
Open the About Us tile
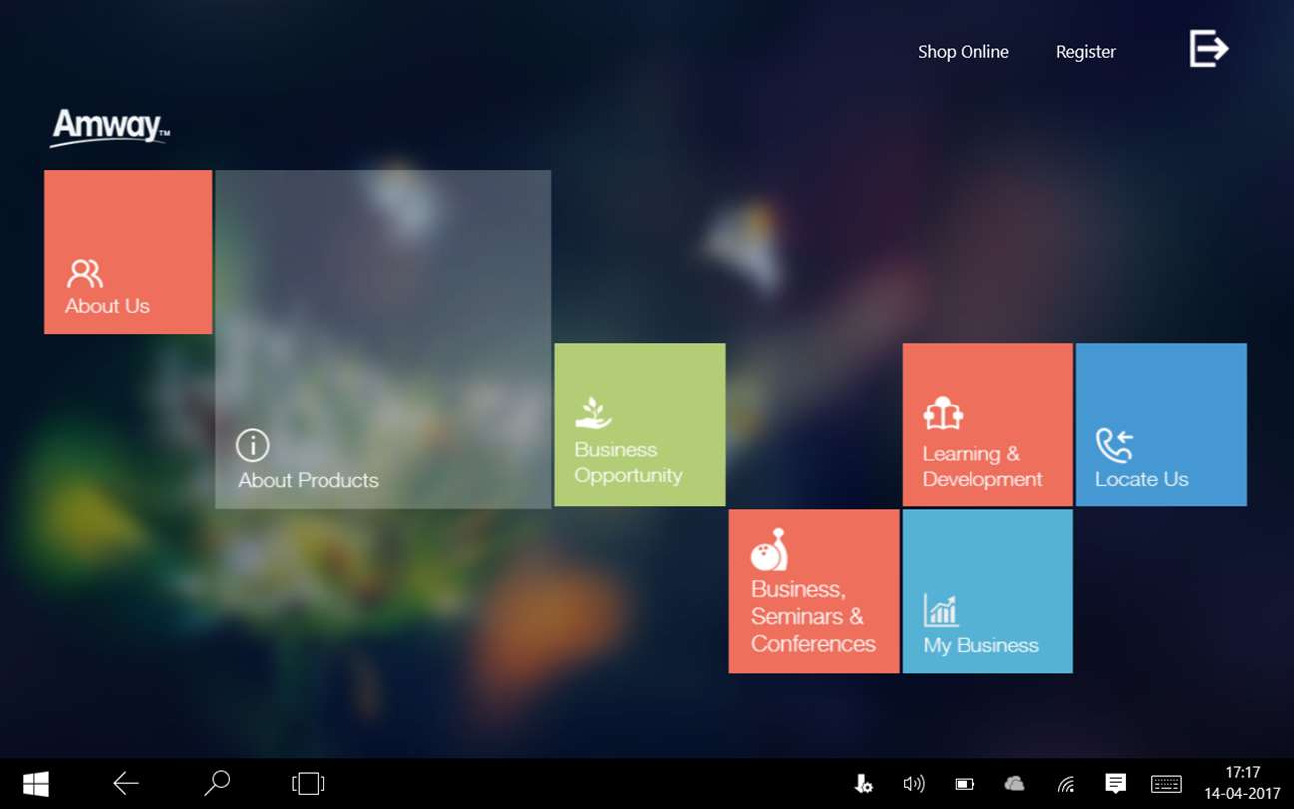tap(128, 252)
